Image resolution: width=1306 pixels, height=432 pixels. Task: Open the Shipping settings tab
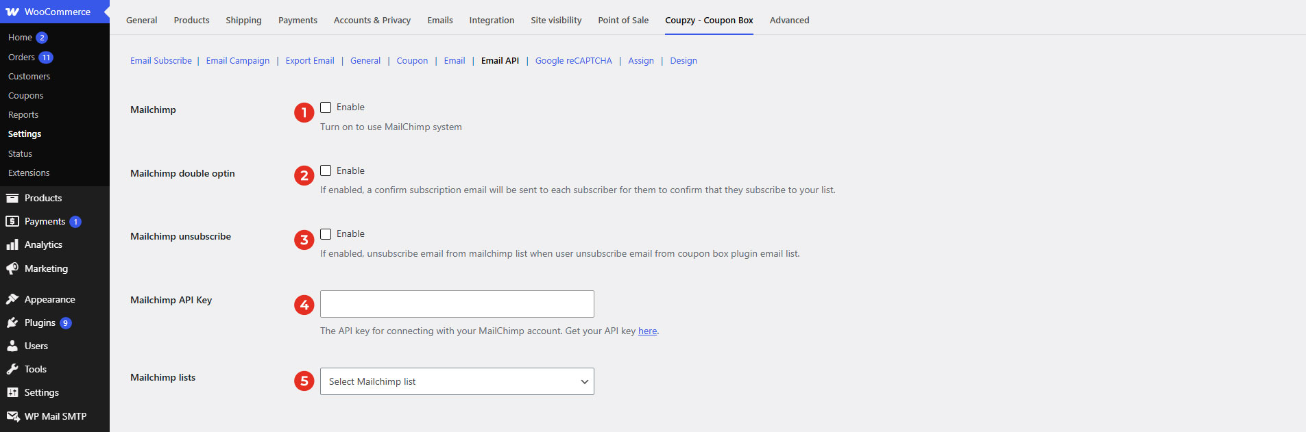(x=243, y=20)
